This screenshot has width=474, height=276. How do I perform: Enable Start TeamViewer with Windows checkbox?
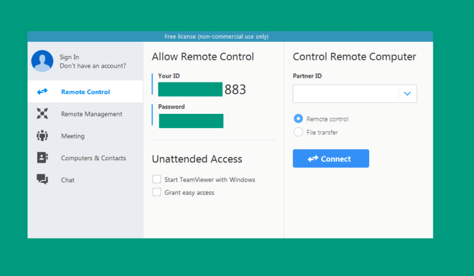[x=157, y=179]
